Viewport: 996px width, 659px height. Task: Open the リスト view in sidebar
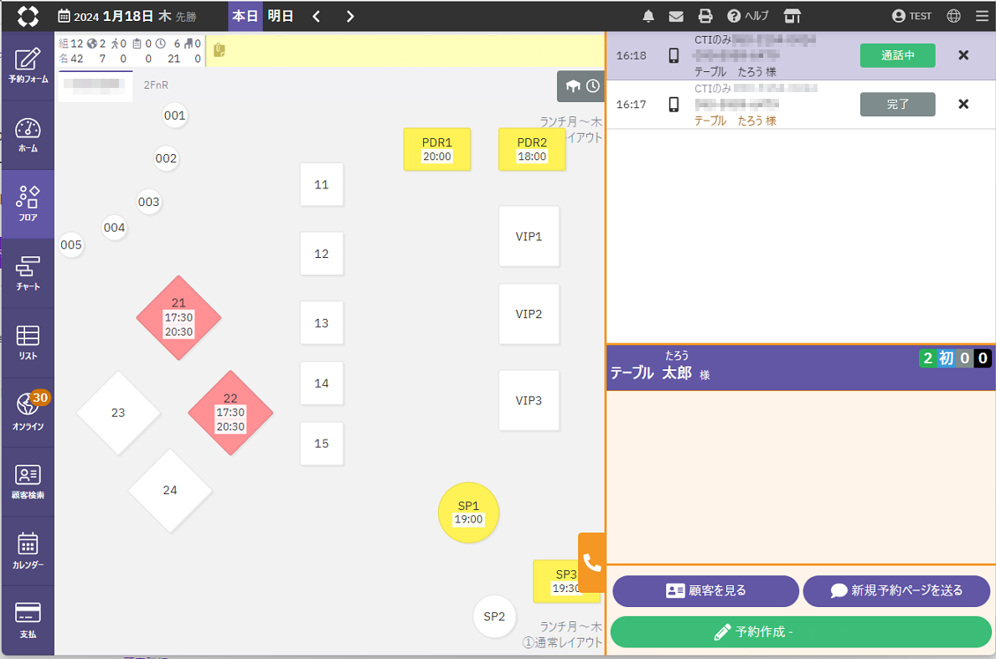tap(28, 342)
